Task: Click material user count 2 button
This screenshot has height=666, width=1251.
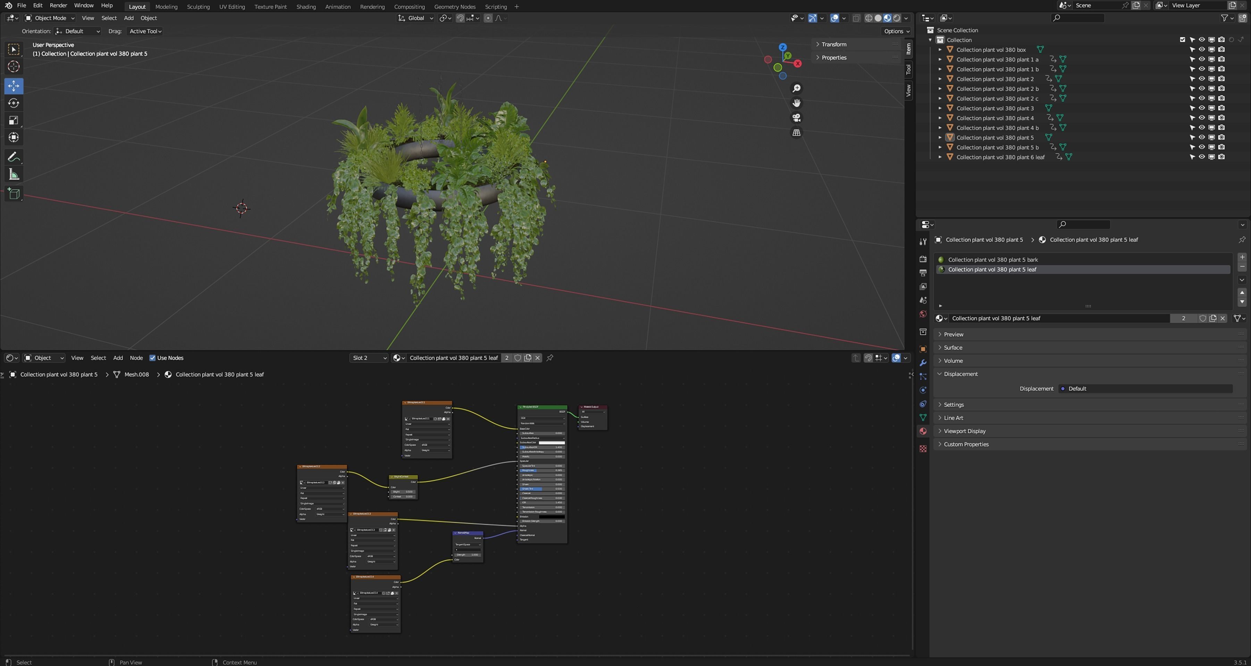Action: point(1184,318)
